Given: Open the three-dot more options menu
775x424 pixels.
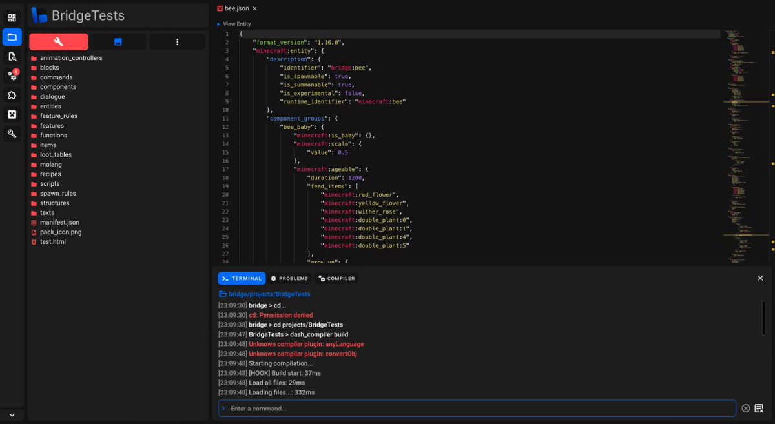Looking at the screenshot, I should point(177,42).
